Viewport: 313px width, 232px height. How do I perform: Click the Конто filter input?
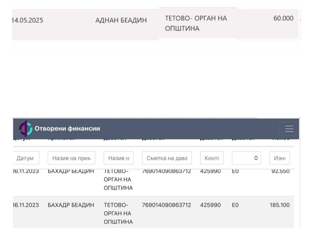coord(212,158)
